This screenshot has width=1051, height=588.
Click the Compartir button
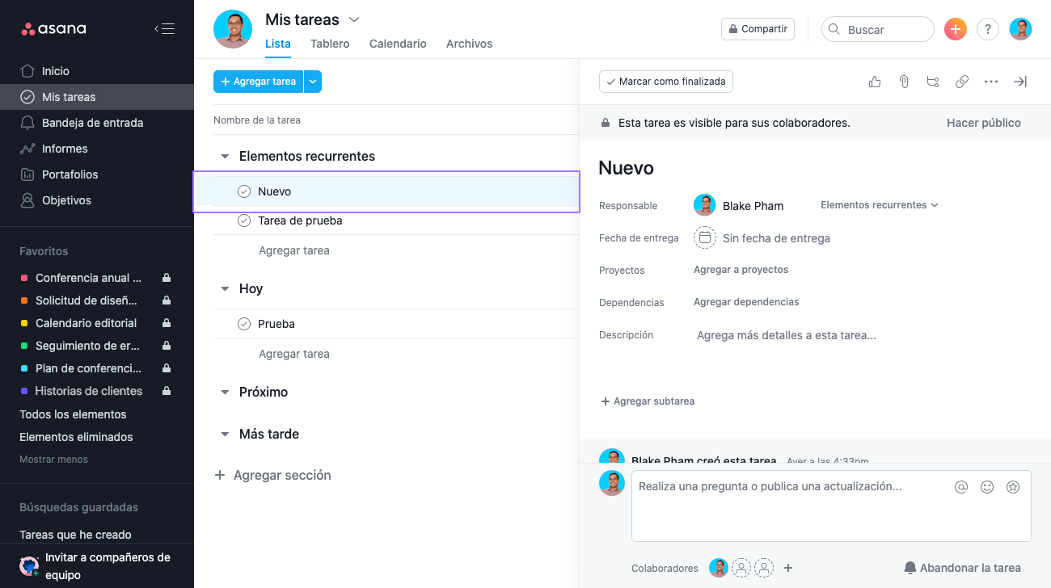(x=758, y=29)
